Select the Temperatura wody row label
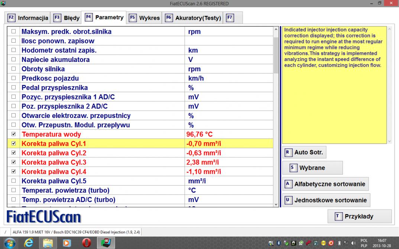The height and width of the screenshot is (249, 399). (51, 134)
